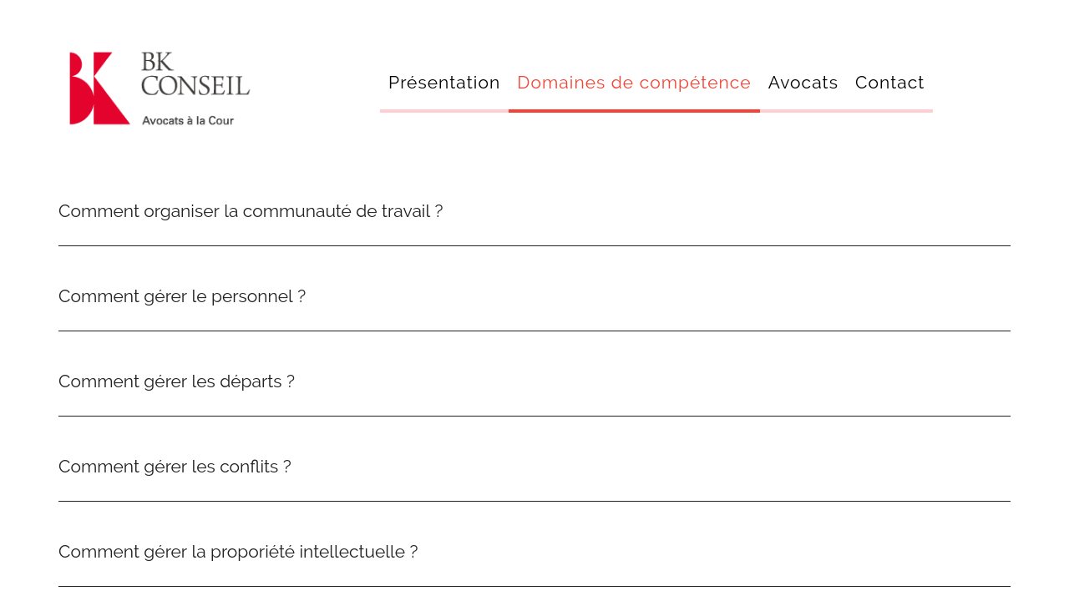Click the divider line under the conflits question

click(534, 501)
